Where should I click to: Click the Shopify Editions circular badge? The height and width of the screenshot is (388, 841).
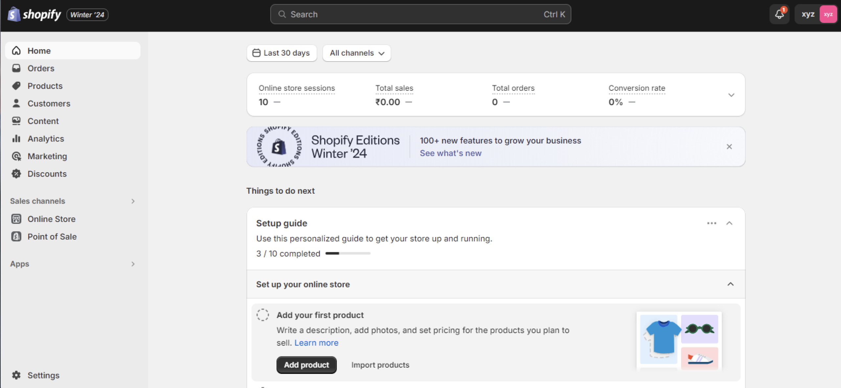point(279,147)
